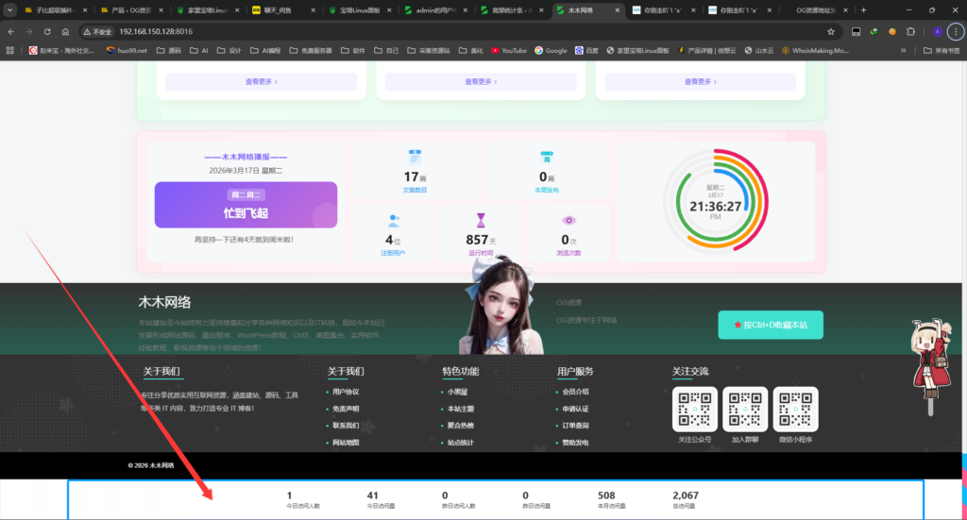Show hidden bookmarks via the overflow chevron
Screen dimensions: 967x520
[x=904, y=51]
